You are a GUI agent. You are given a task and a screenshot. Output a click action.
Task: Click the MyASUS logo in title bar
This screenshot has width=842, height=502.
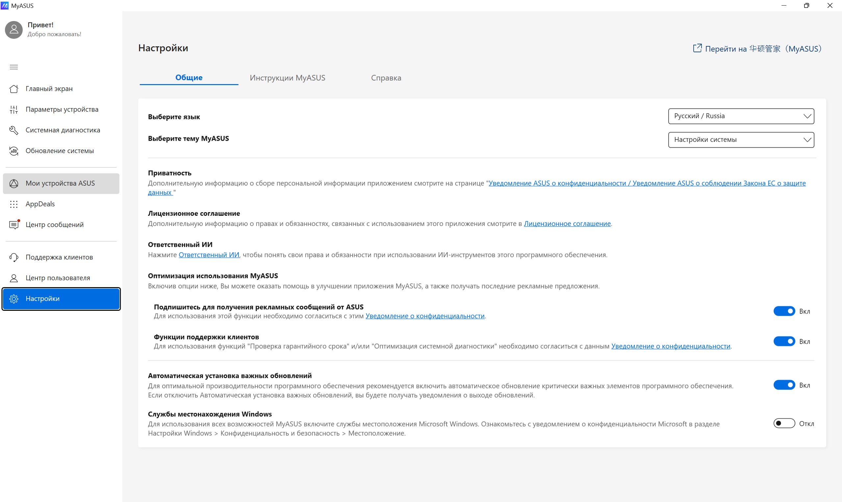coord(4,5)
